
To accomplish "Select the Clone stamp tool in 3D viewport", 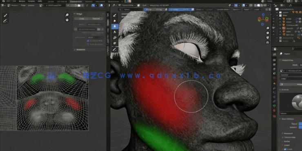I will point(115,32).
